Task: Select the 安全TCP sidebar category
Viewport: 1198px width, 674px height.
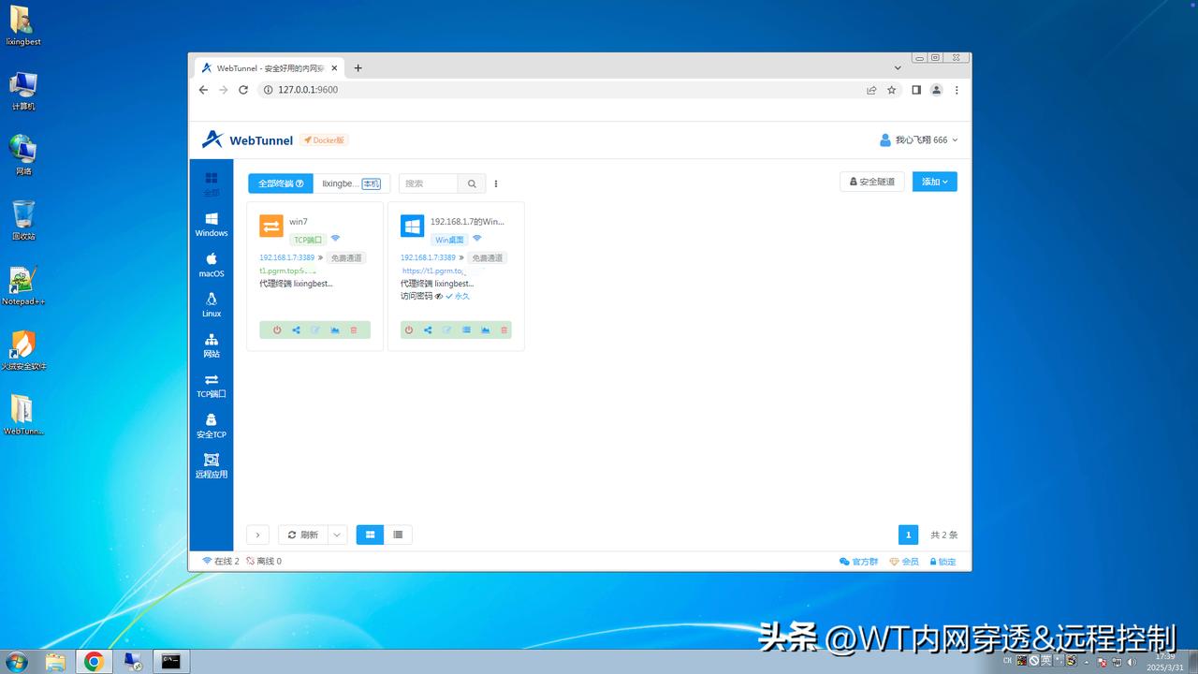Action: tap(212, 426)
